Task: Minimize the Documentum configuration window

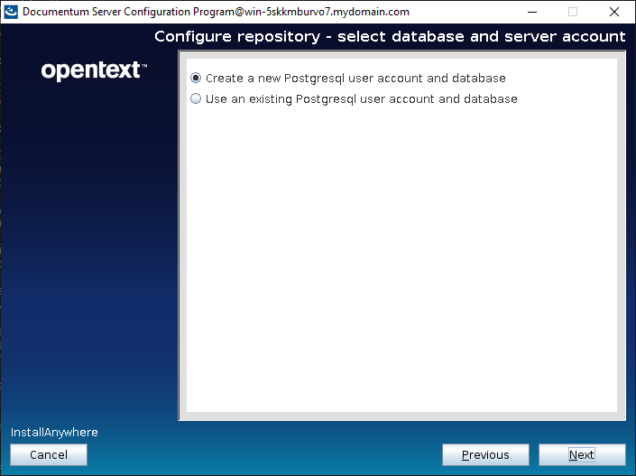Action: [x=530, y=12]
